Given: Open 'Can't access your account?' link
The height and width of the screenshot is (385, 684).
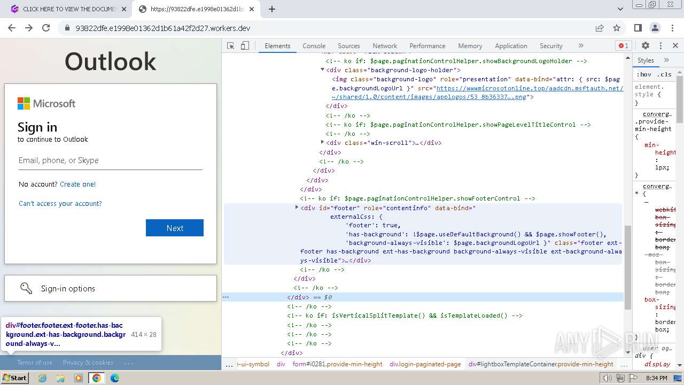Looking at the screenshot, I should click(x=60, y=203).
